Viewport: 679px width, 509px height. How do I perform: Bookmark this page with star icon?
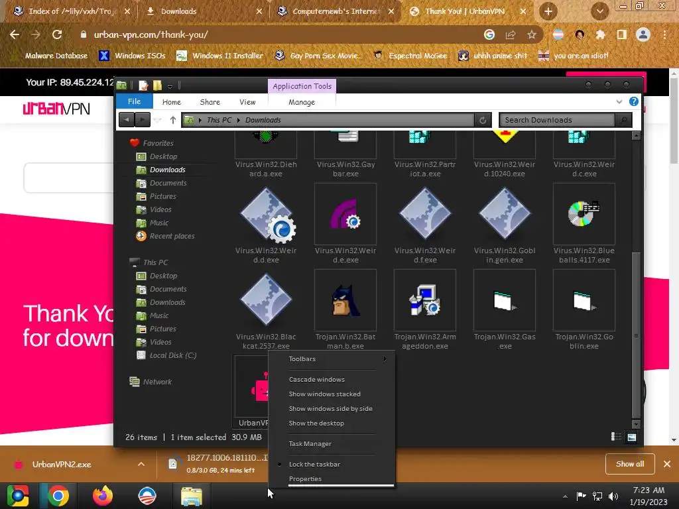pos(532,34)
